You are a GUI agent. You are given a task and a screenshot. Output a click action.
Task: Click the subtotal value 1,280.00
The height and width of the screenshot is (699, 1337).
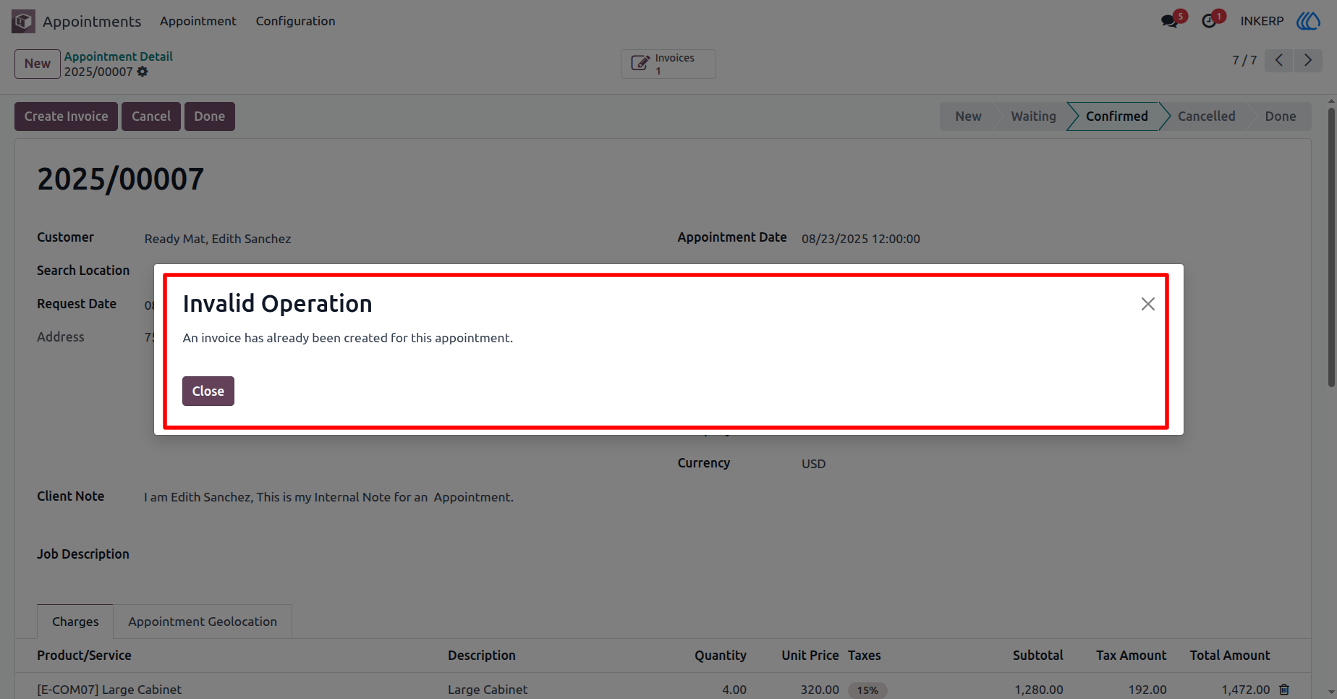pyautogui.click(x=1039, y=690)
